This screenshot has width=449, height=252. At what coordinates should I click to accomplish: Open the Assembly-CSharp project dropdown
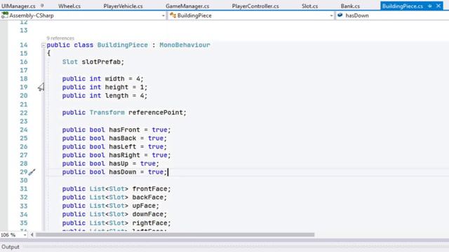click(x=163, y=15)
